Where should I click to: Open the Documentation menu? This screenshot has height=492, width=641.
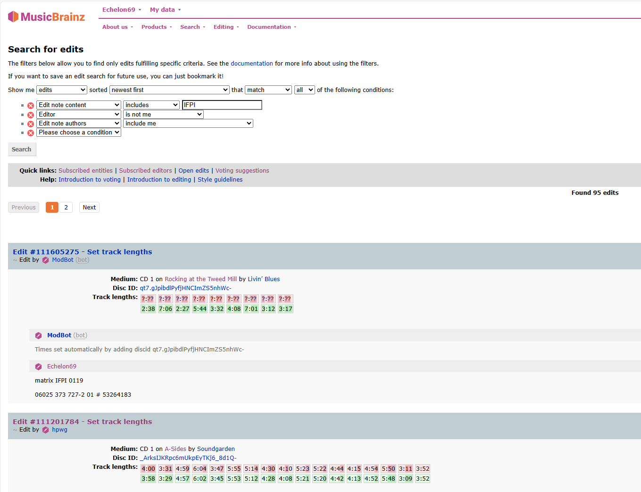(x=272, y=27)
